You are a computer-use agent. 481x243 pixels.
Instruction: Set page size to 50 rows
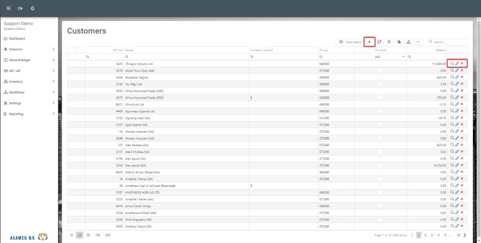pyautogui.click(x=88, y=235)
